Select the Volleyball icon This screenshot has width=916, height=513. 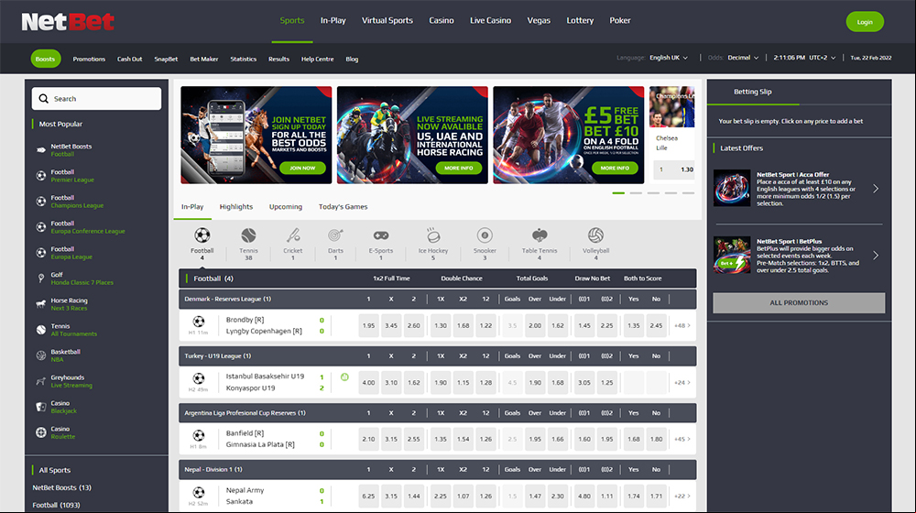(595, 235)
